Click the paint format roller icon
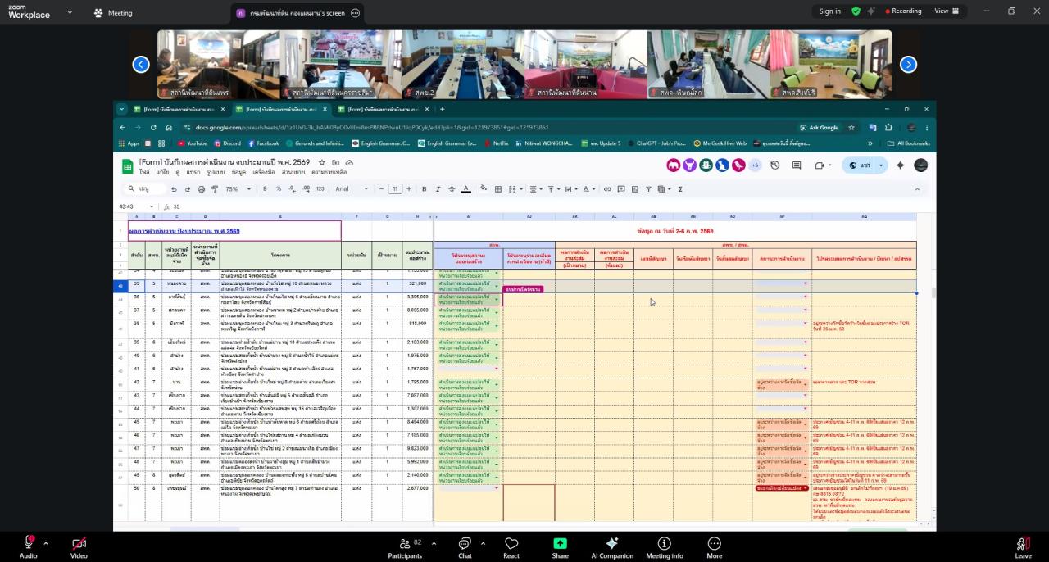1049x562 pixels. (215, 189)
